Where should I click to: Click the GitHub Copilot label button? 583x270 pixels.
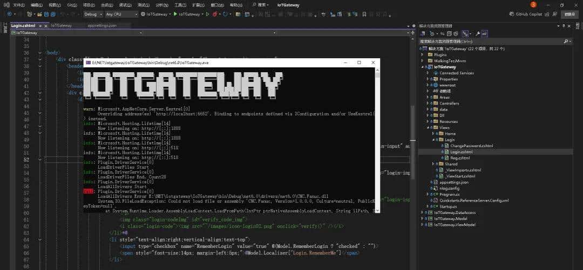point(528,14)
